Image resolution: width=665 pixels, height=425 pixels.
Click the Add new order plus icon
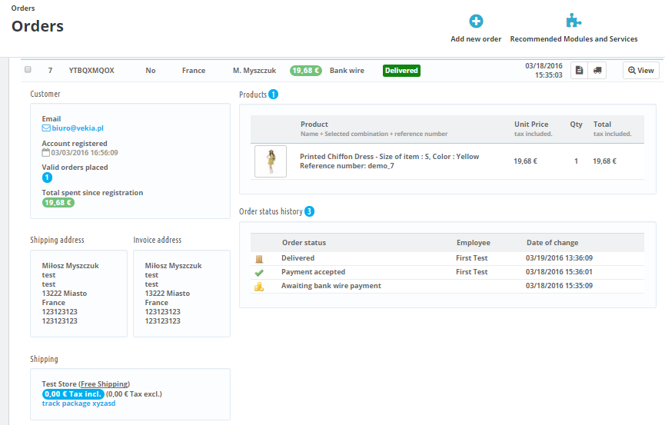click(x=476, y=22)
